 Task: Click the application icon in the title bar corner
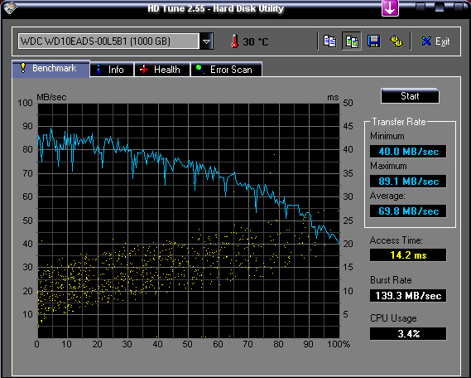[10, 7]
